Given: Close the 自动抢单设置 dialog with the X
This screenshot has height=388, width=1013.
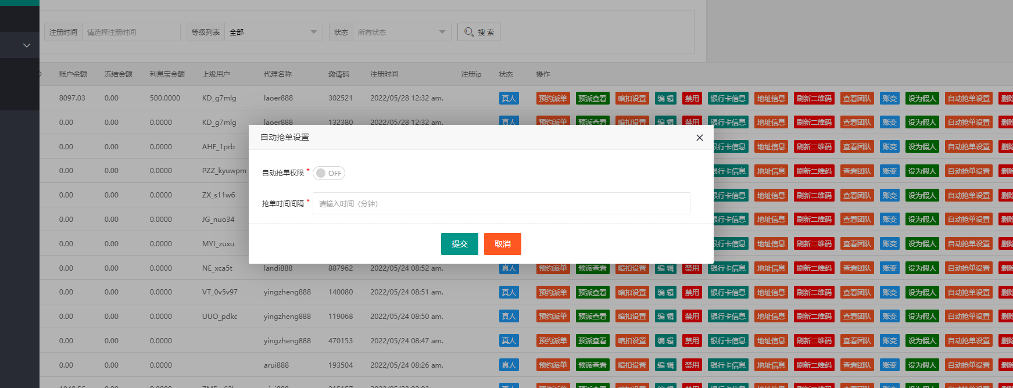Looking at the screenshot, I should click(x=700, y=138).
